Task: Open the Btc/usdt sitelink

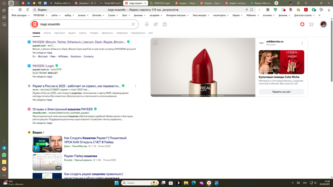Action: (x=43, y=57)
